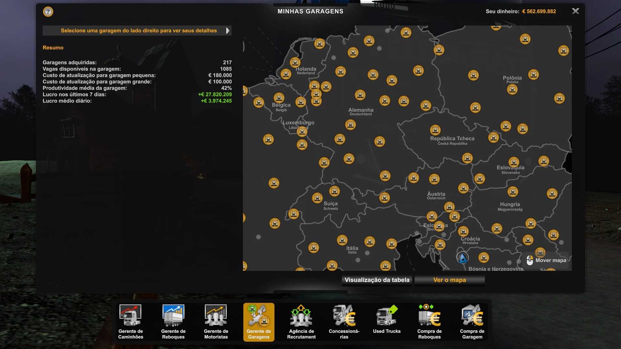Image resolution: width=621 pixels, height=349 pixels.
Task: Close the Minhas Garagens window
Action: coord(575,11)
